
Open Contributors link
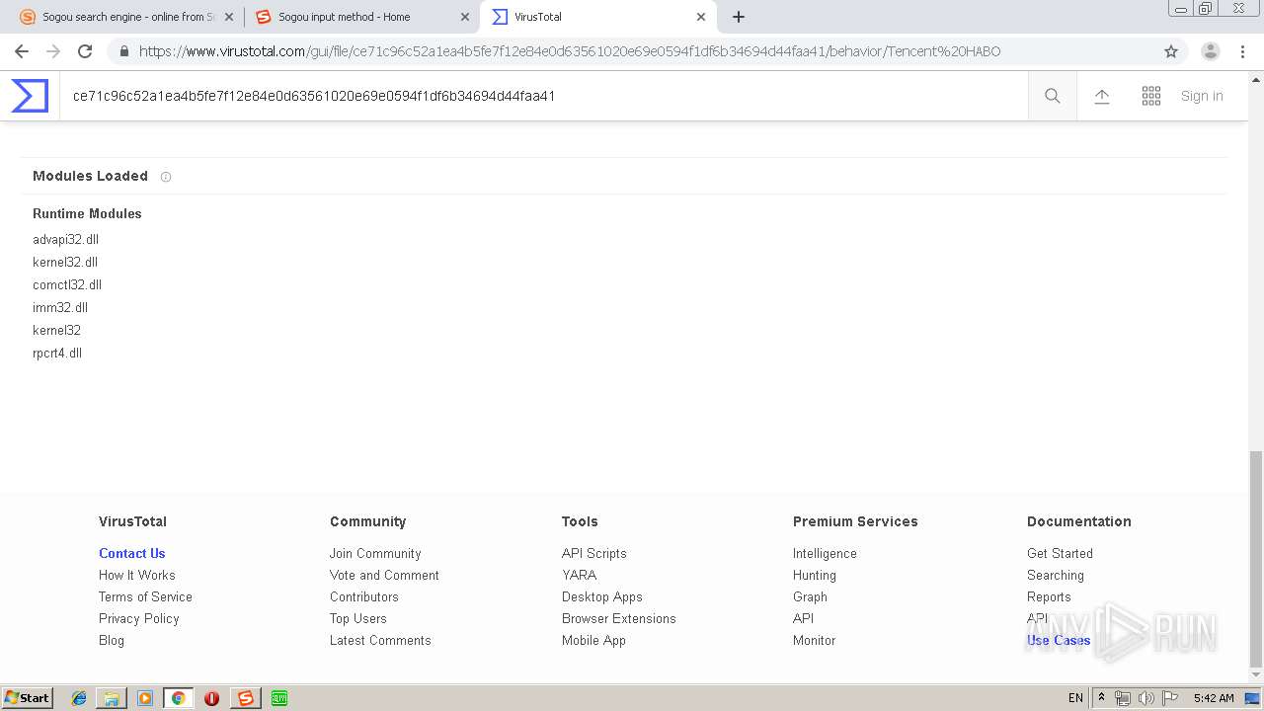point(364,596)
